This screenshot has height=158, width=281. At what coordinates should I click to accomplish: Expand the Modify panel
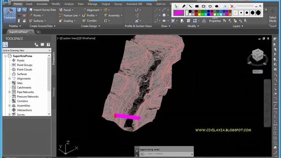[x=193, y=26]
